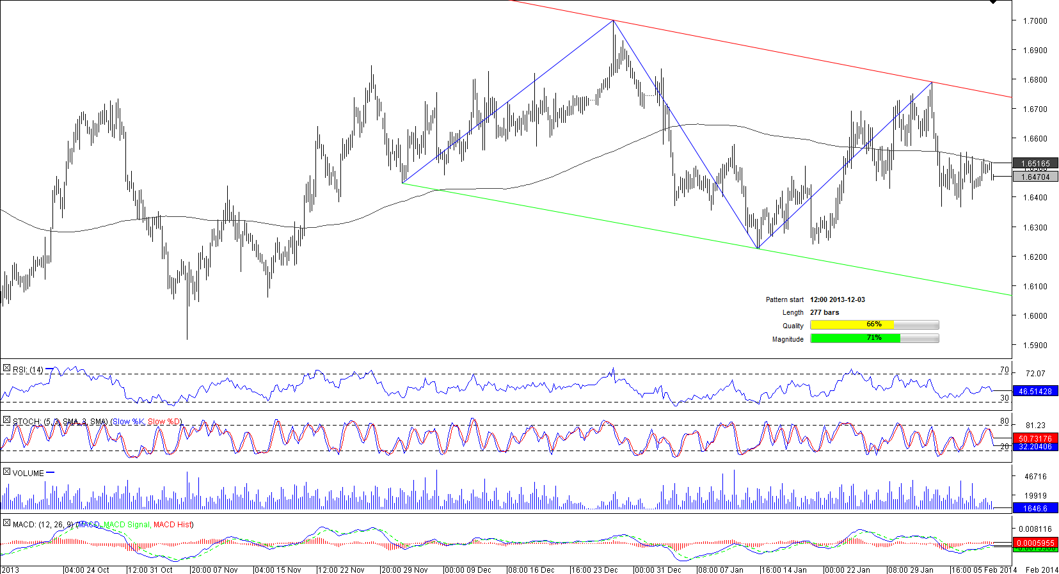Click the blue RSI legend line
The height and width of the screenshot is (574, 1059).
click(x=50, y=369)
